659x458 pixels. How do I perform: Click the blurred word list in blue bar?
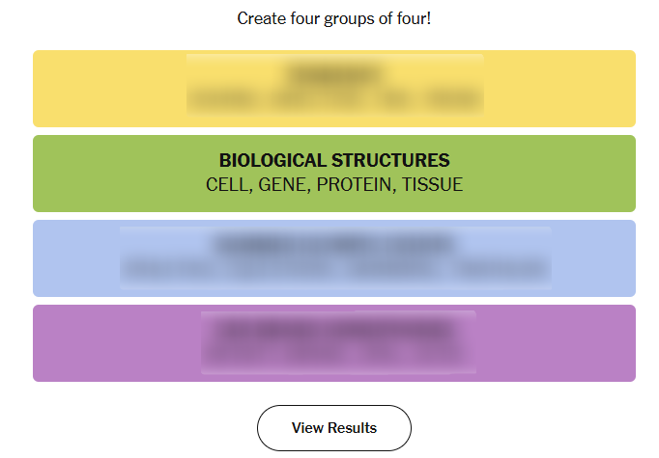pyautogui.click(x=334, y=269)
